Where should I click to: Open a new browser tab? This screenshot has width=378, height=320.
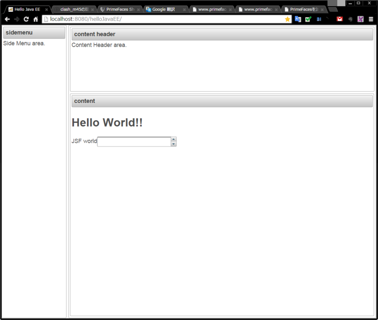click(333, 9)
